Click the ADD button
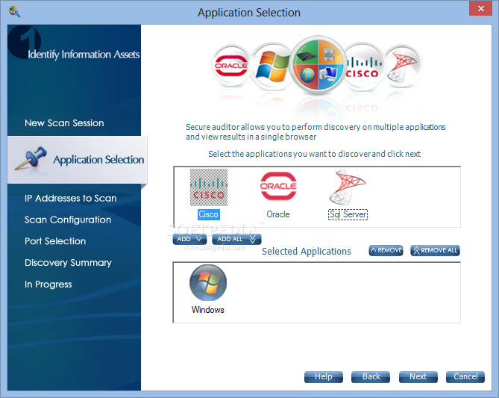The width and height of the screenshot is (499, 398). (189, 239)
